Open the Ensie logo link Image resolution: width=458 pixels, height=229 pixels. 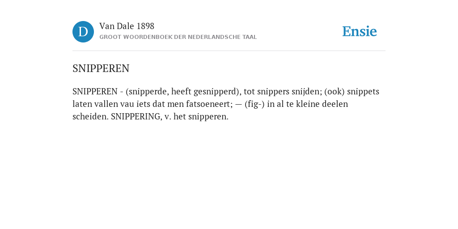point(360,32)
